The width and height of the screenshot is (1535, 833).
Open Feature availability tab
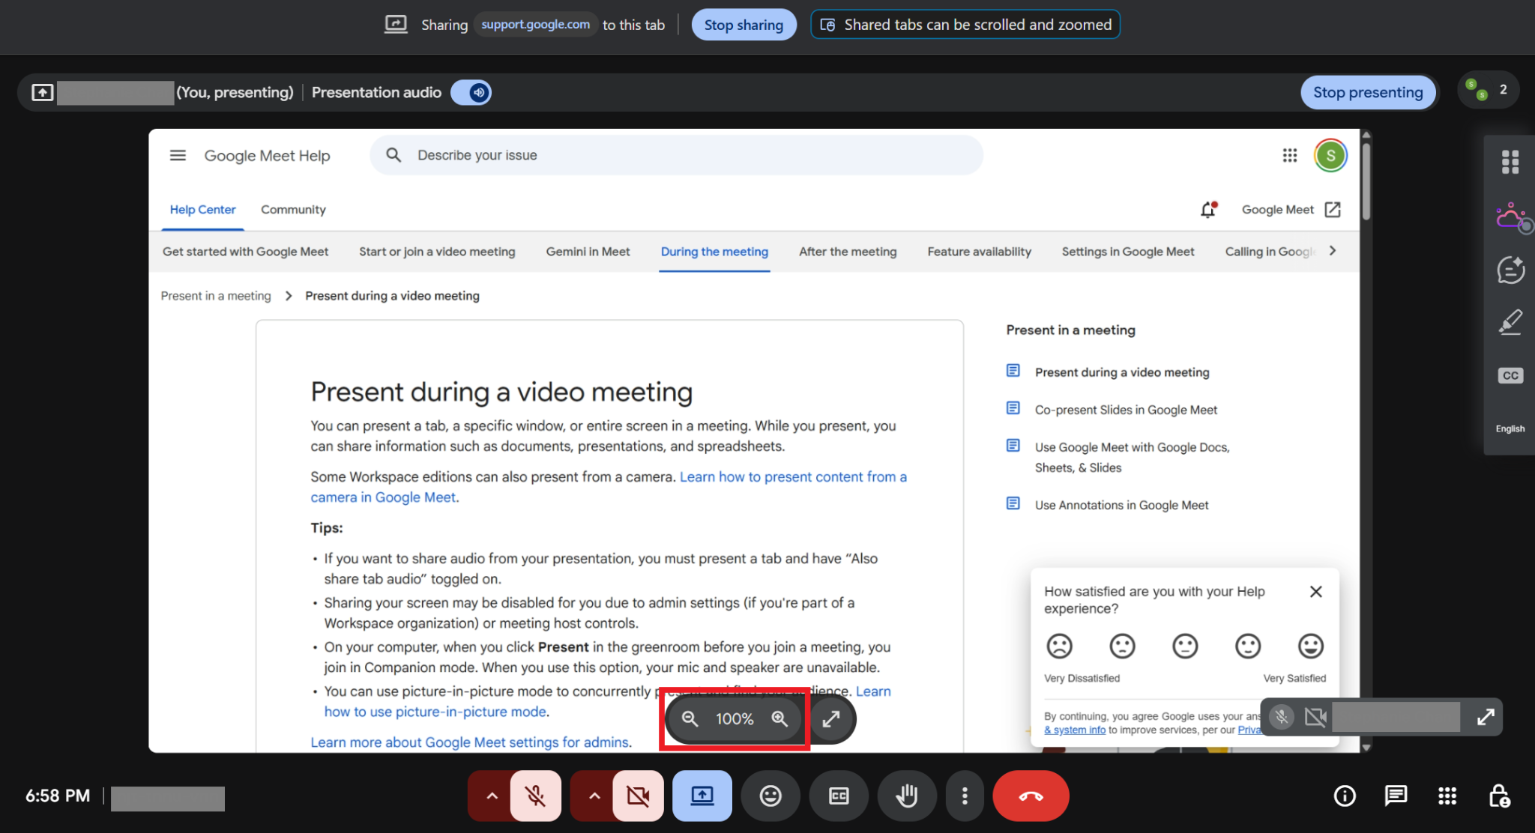pyautogui.click(x=979, y=252)
